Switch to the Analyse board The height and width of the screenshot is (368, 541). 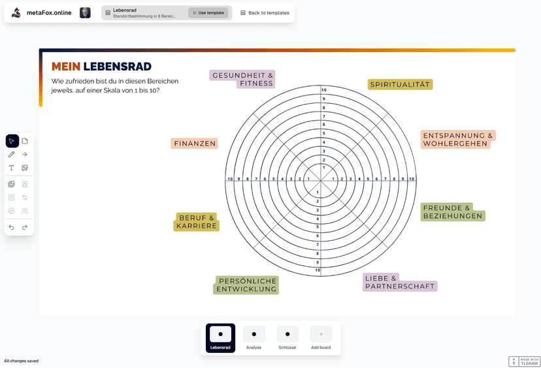(x=254, y=338)
